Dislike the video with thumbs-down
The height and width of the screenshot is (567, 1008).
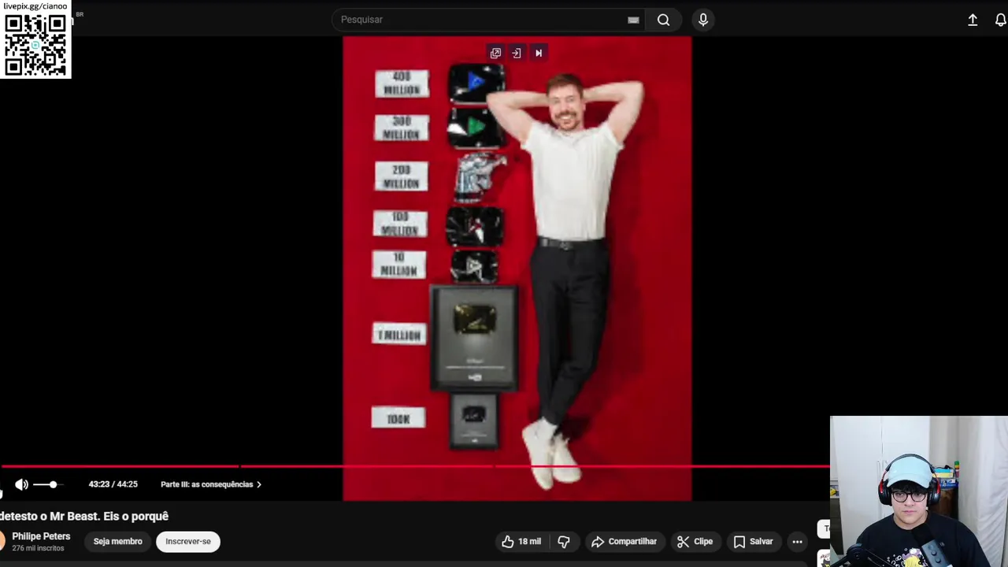pos(564,542)
